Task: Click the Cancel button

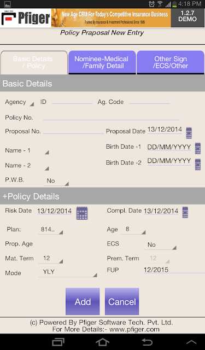Action: [122, 301]
